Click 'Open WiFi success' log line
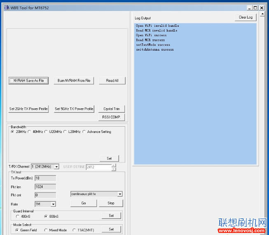This screenshot has width=269, height=235. (151, 35)
